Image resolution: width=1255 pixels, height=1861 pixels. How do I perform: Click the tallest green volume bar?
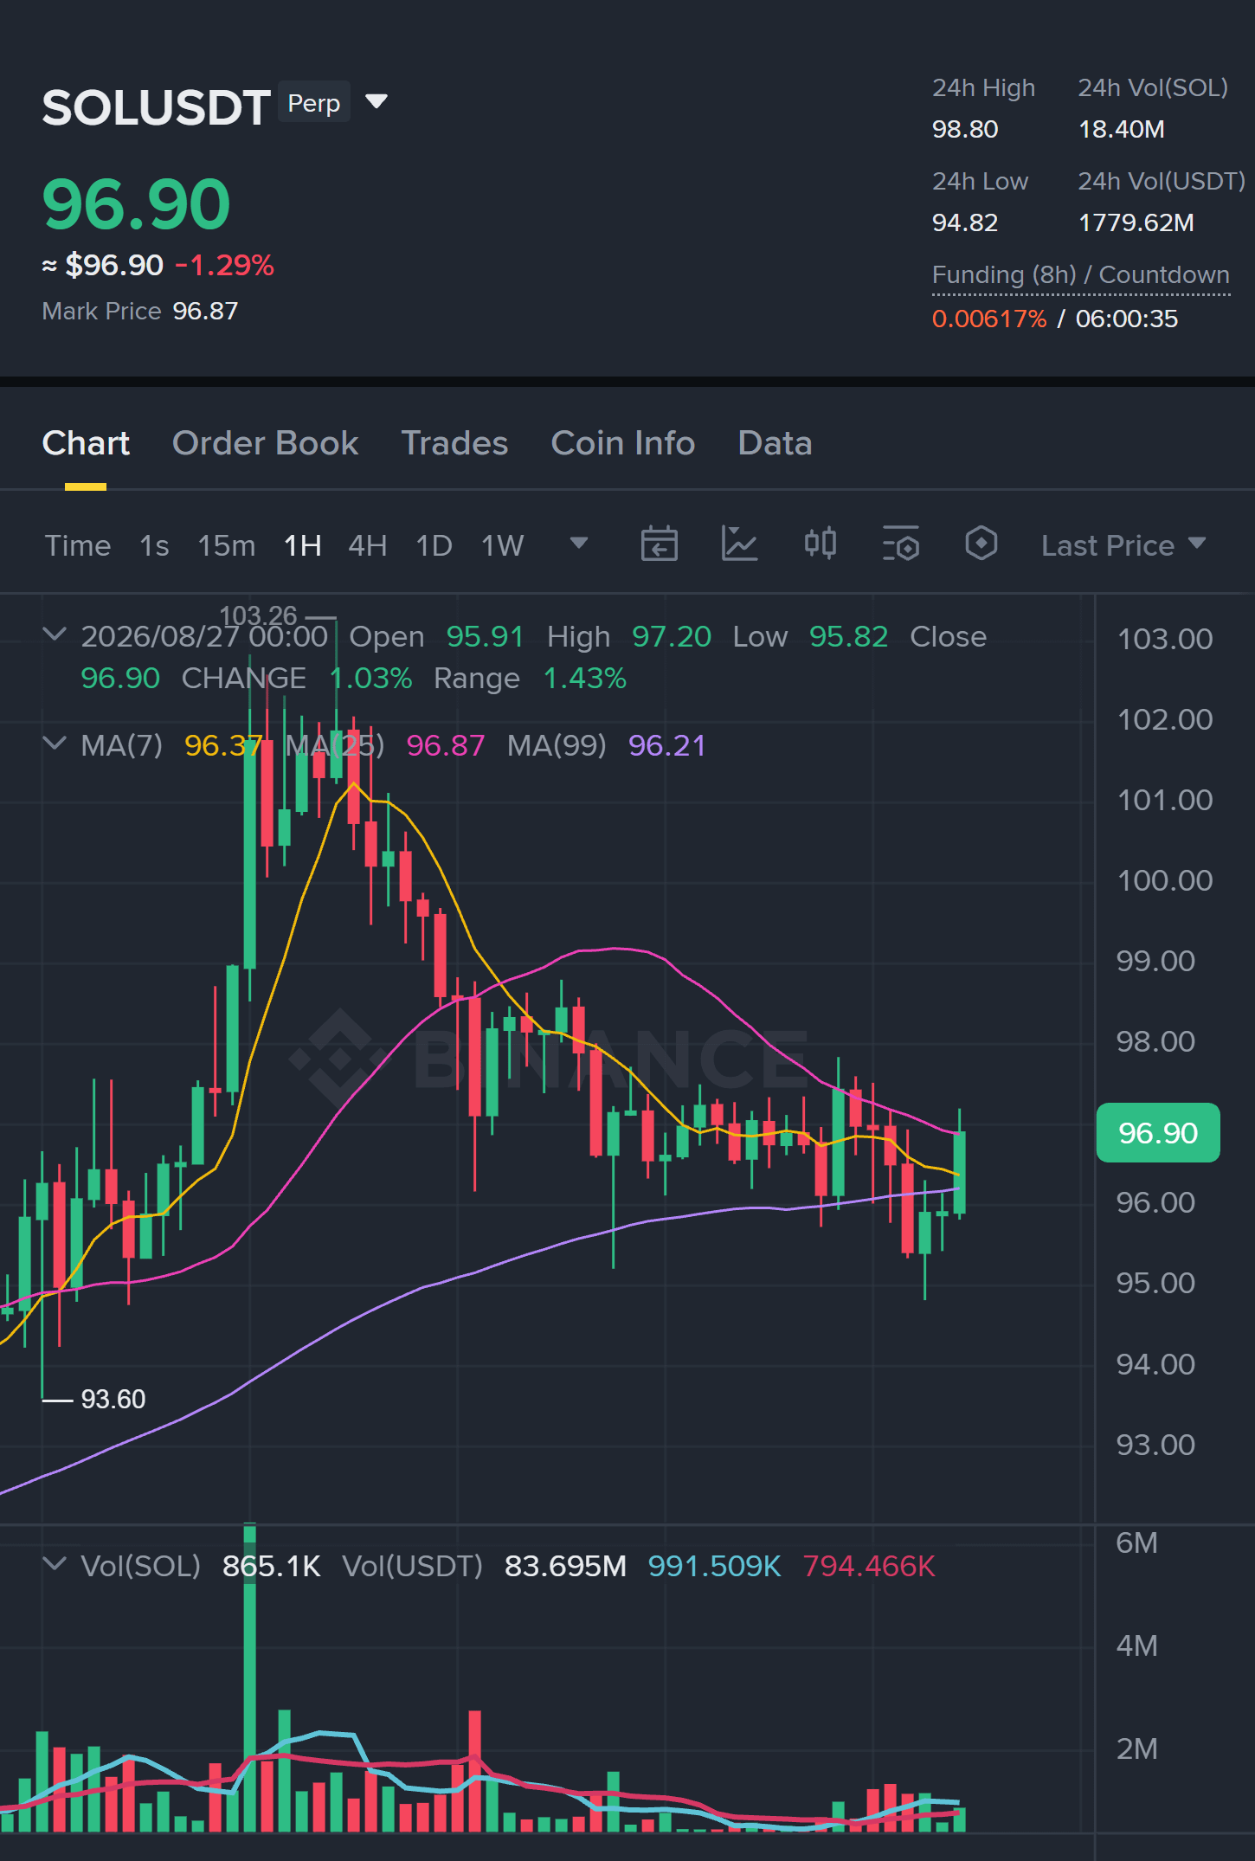pyautogui.click(x=250, y=1677)
